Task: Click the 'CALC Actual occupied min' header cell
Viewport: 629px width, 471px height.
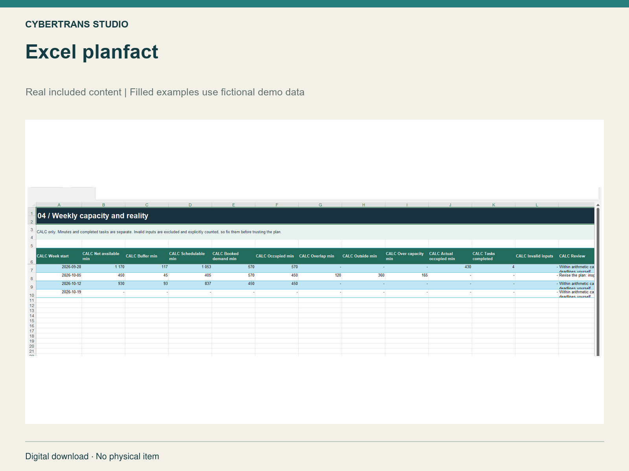Action: tap(450, 256)
